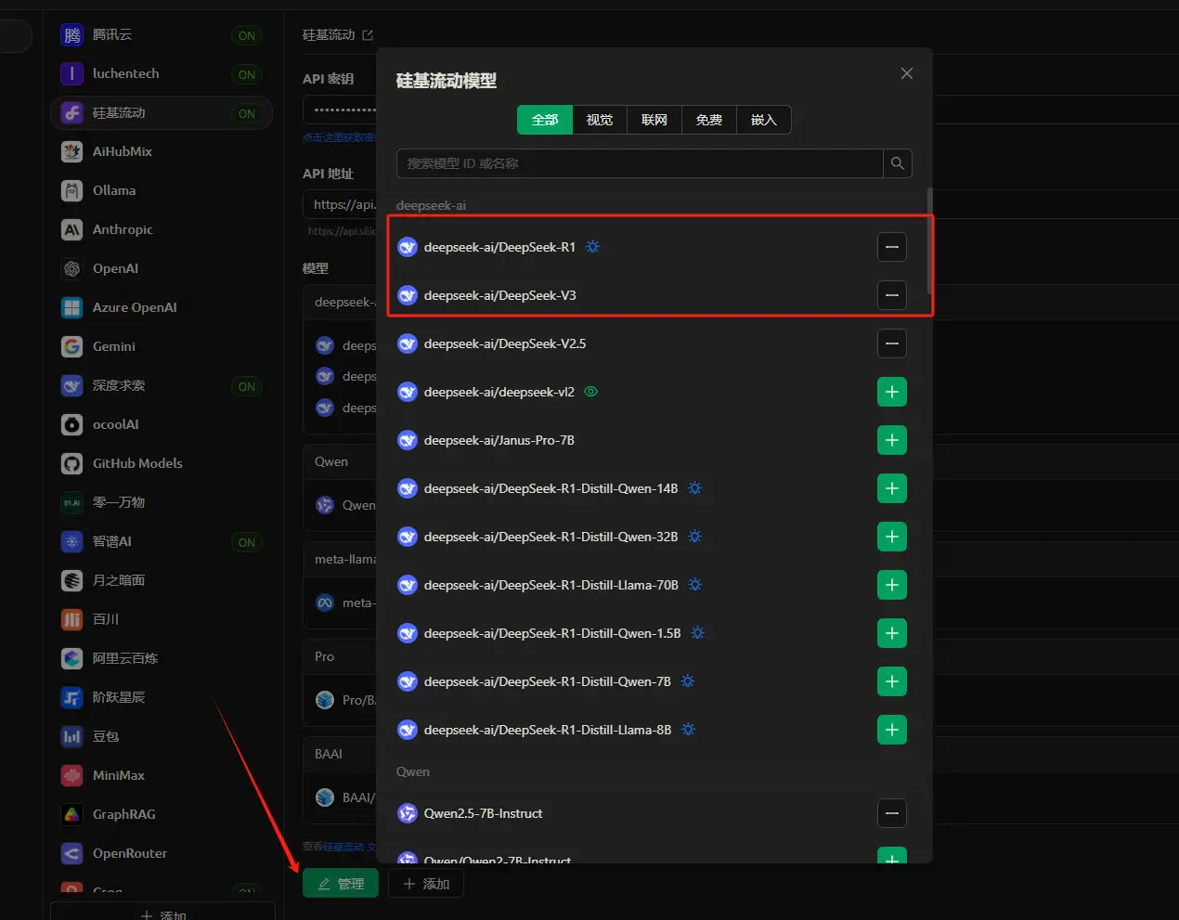Screen dimensions: 1179x920
Task: Click the search magnifier icon in the model dialog
Action: [896, 162]
